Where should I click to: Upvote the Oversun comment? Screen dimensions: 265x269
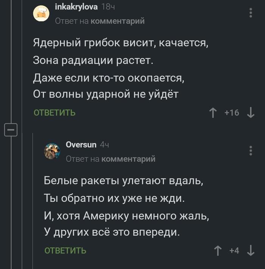[218, 250]
